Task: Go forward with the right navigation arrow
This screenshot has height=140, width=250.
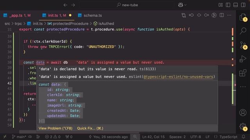Action: (73, 5)
